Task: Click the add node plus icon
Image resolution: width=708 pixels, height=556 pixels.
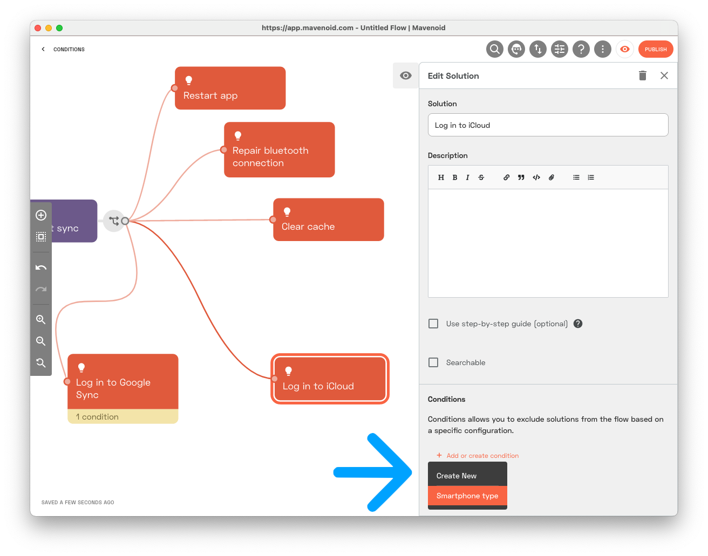Action: (x=41, y=215)
